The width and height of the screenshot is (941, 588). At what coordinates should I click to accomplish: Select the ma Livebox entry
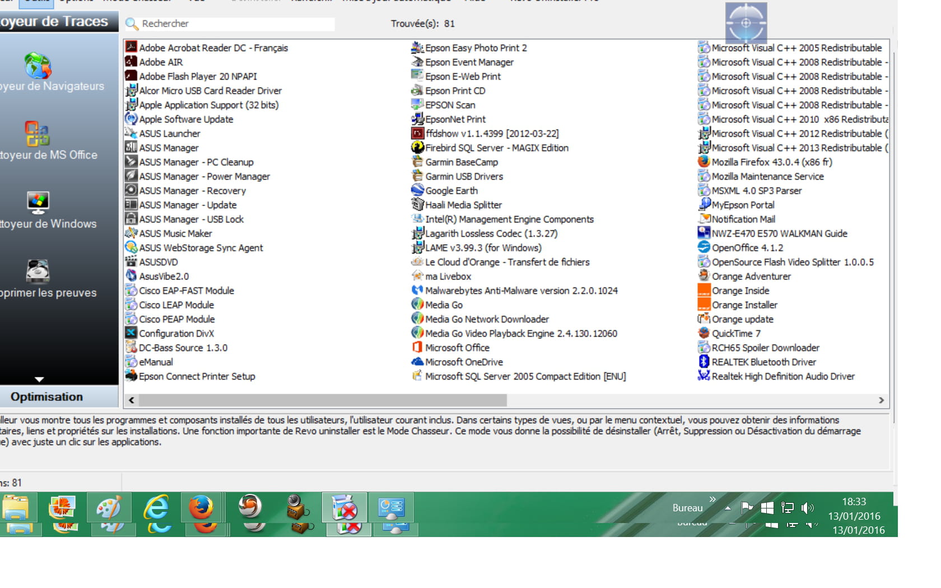tap(448, 276)
